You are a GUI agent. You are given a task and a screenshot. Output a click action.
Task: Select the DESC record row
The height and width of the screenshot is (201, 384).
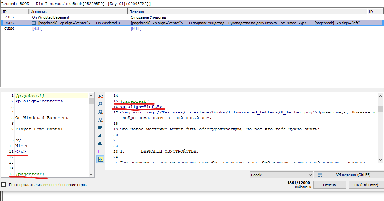192,23
